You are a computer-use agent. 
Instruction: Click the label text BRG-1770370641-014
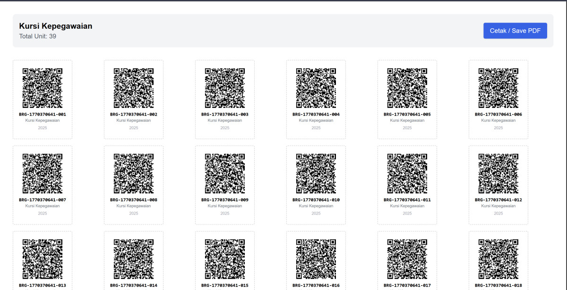tap(134, 285)
